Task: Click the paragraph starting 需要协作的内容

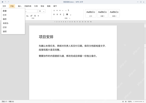Action: [68, 56]
